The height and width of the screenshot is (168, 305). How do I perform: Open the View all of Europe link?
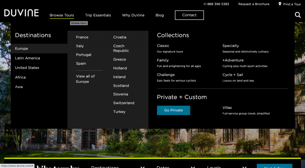click(85, 79)
